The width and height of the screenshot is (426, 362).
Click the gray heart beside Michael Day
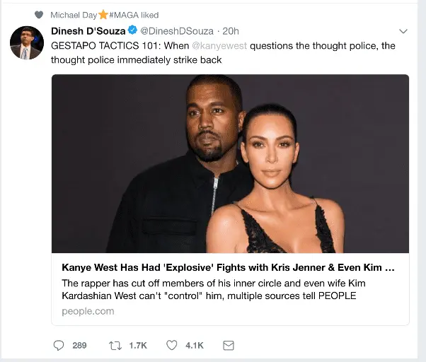(39, 15)
